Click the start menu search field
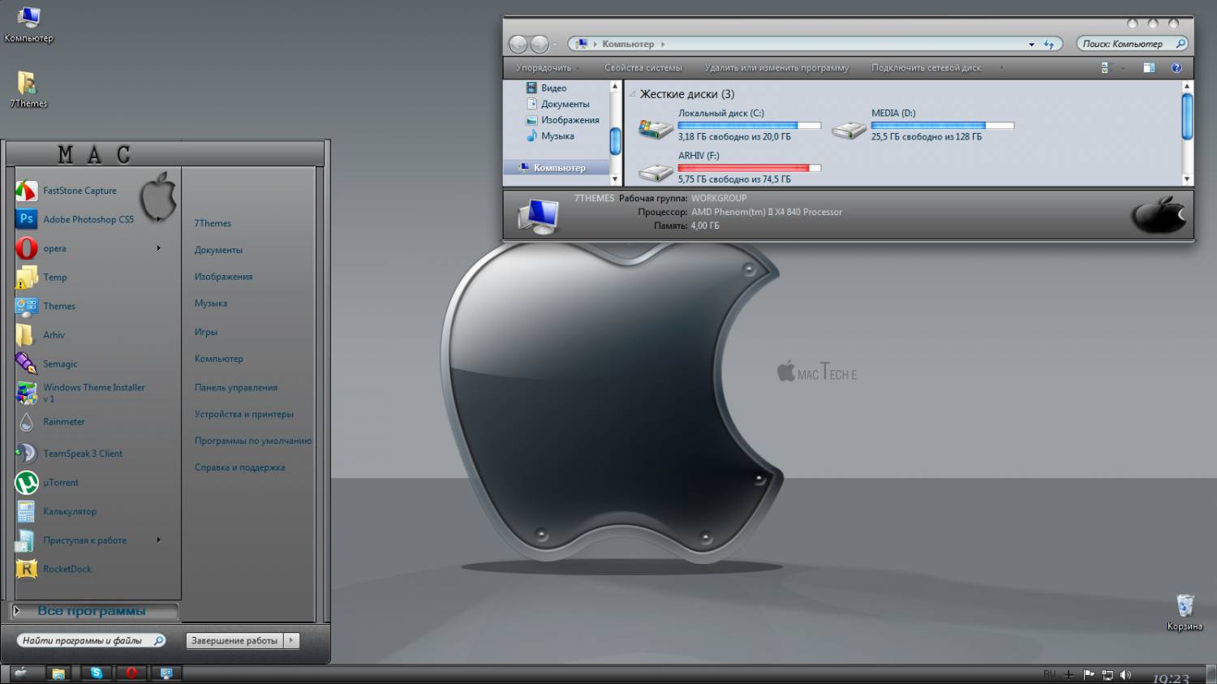Screen dimensions: 1217x684 (91, 640)
